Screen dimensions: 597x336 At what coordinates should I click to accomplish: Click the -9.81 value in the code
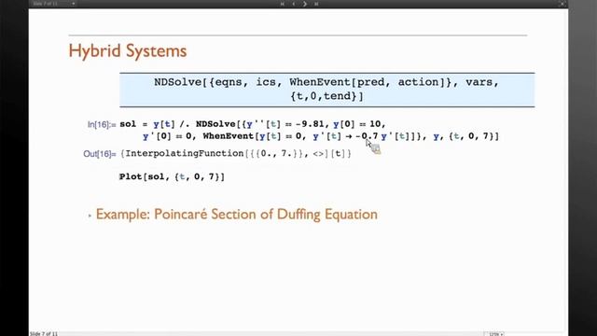point(310,124)
